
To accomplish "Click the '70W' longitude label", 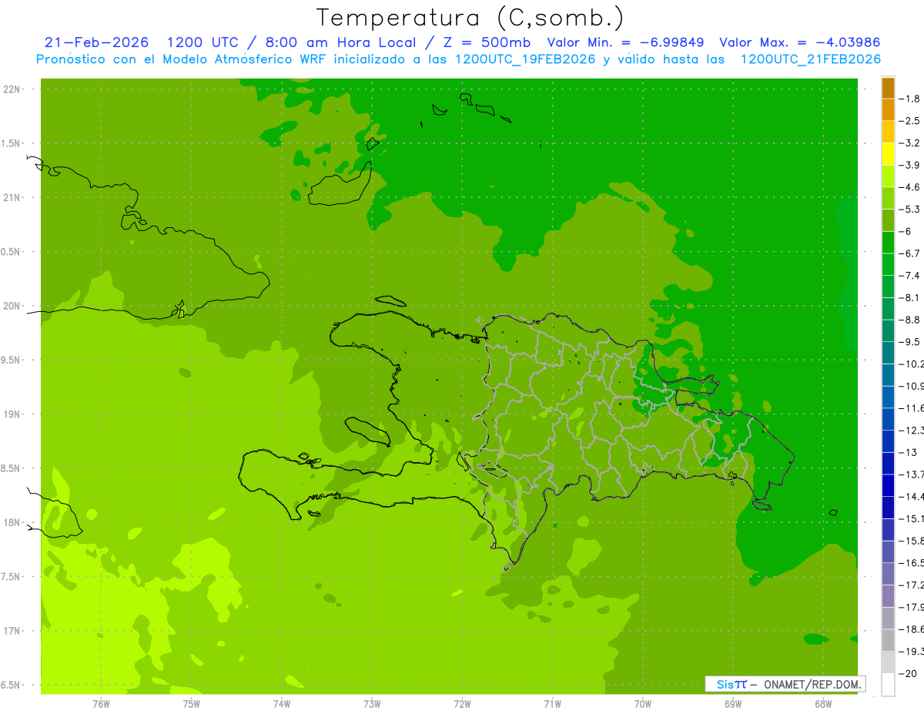I will (643, 704).
